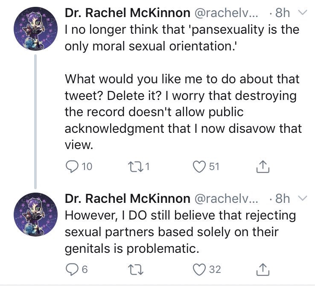This screenshot has width=315, height=287.
Task: Open Dr. Rachel McKinnon's name on first tweet
Action: (127, 13)
